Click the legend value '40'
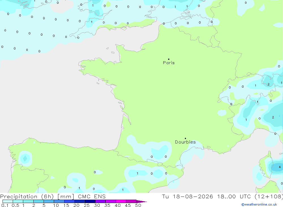The width and height of the screenshot is (283, 207). coord(118,205)
